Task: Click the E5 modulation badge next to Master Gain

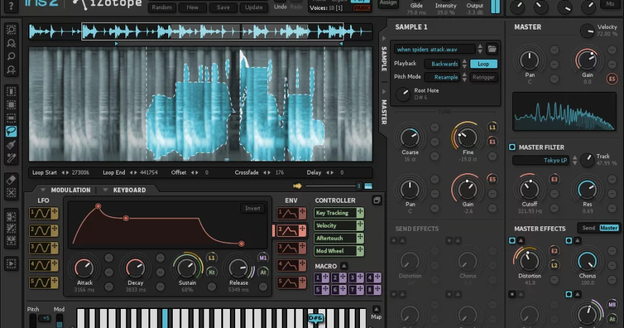Action: [x=612, y=78]
